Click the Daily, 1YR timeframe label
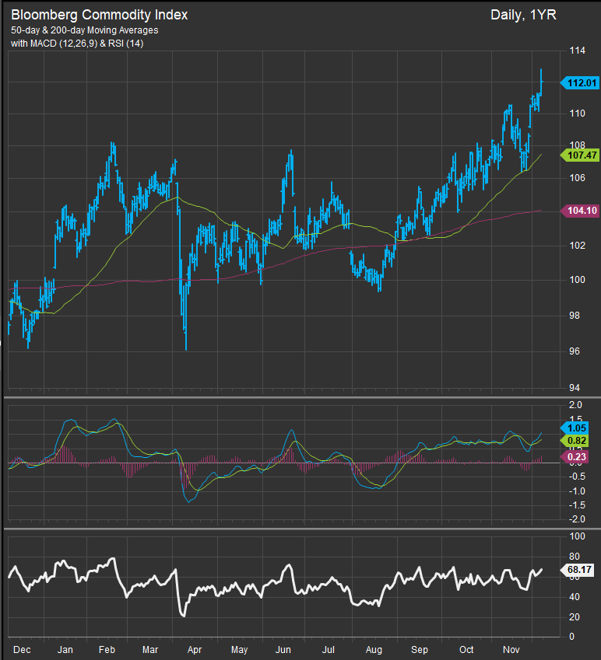Screen dimensions: 601x660 point(523,15)
